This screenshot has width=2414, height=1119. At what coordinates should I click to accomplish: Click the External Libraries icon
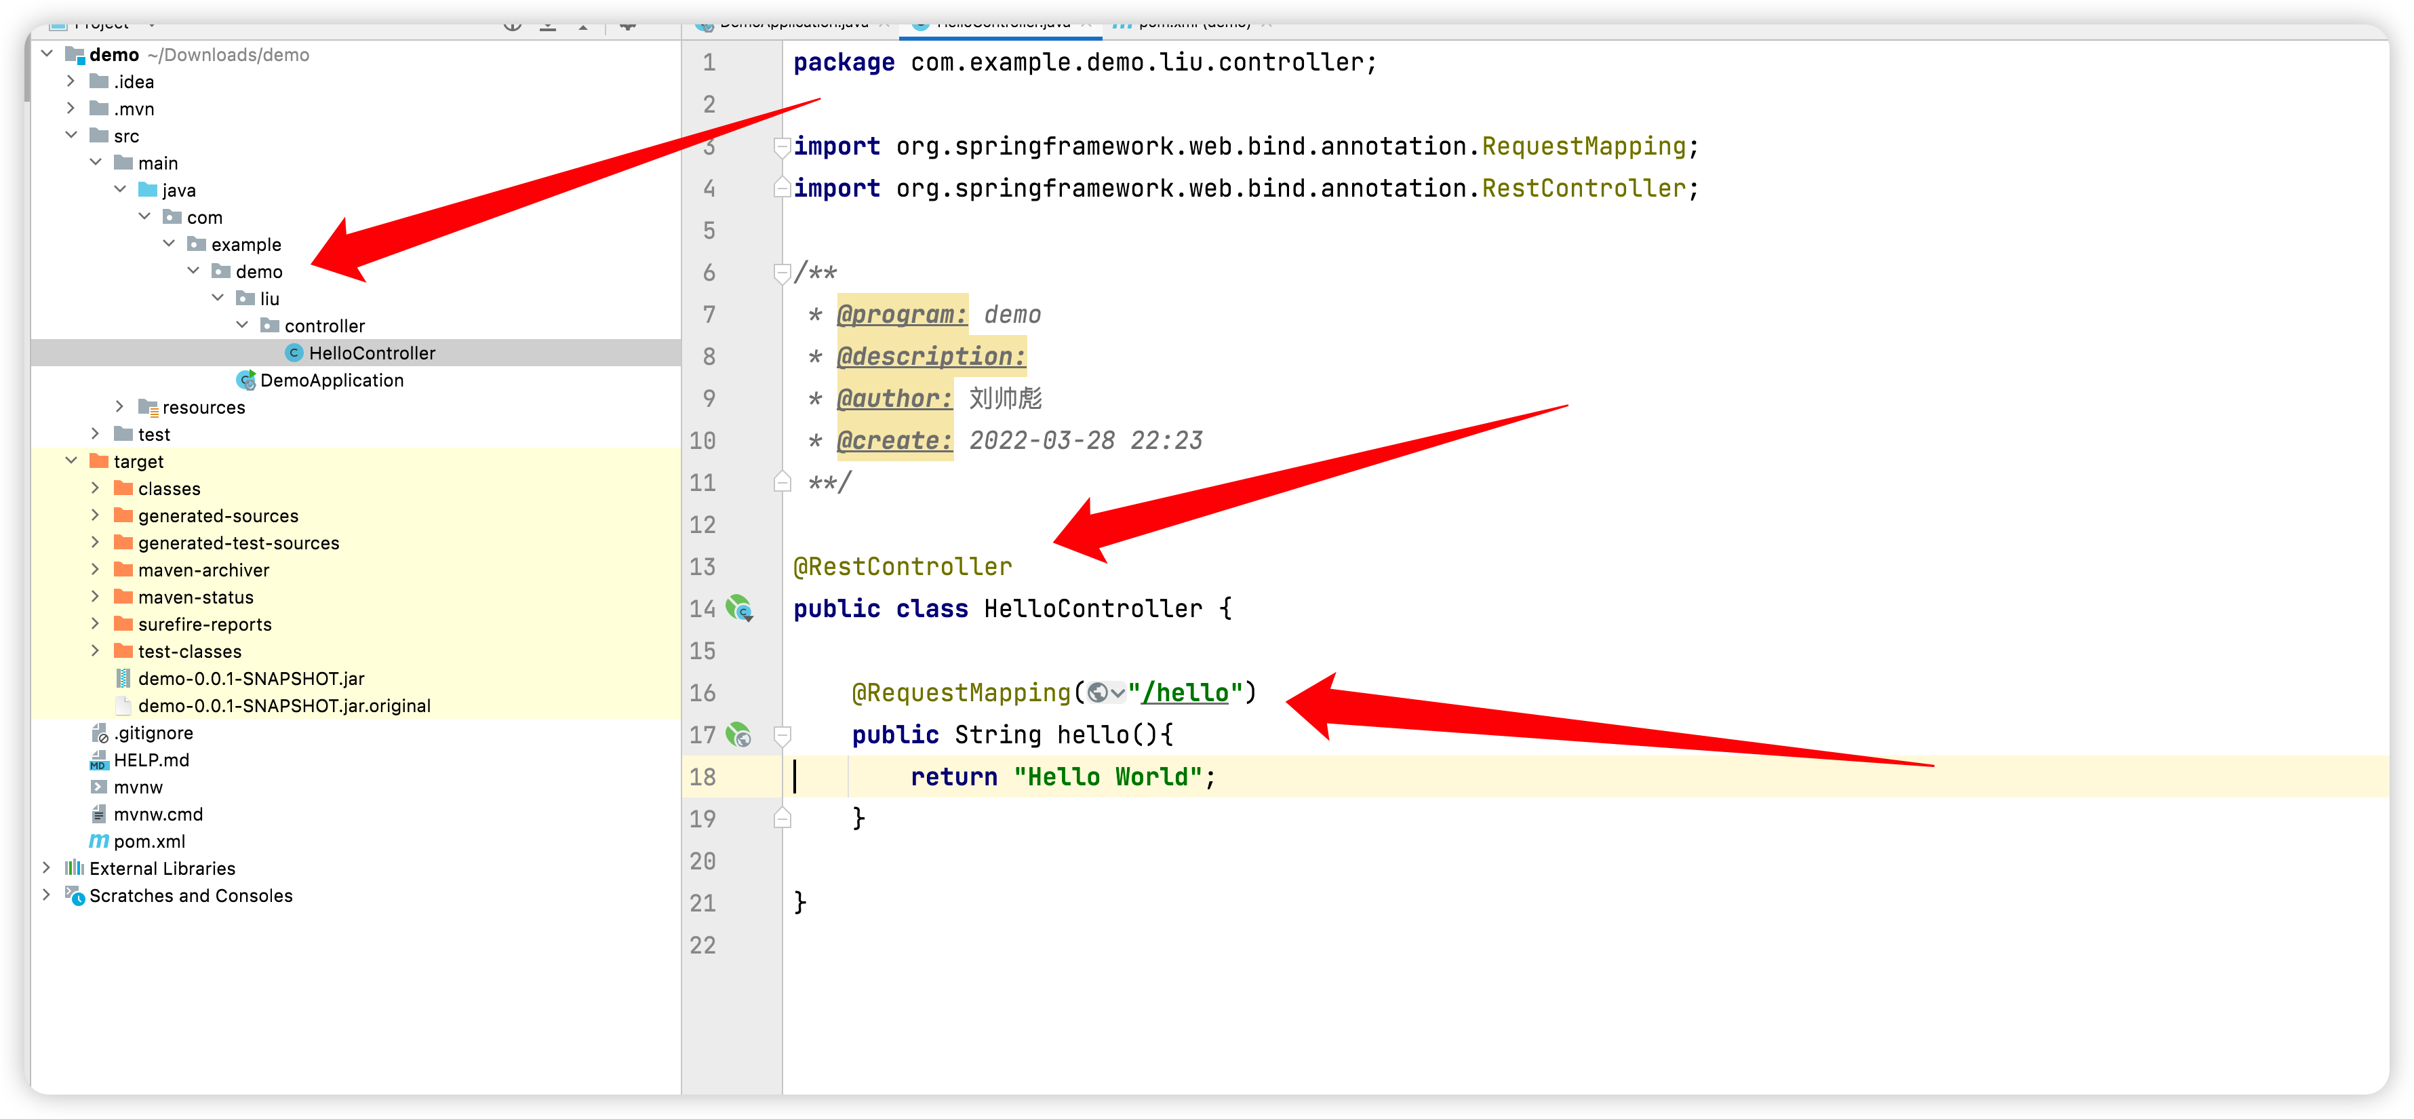click(74, 869)
